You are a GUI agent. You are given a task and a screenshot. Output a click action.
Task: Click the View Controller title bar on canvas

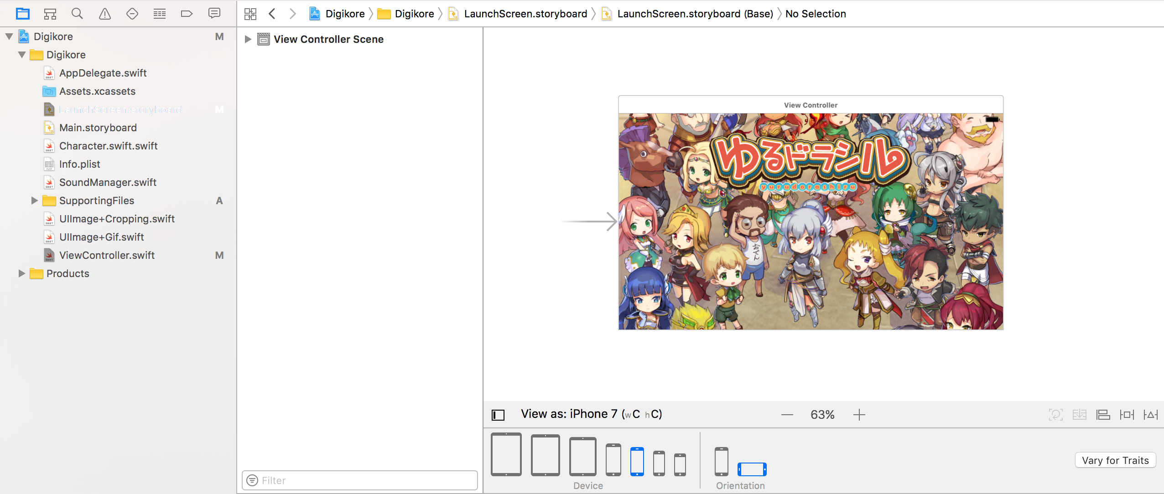coord(811,105)
